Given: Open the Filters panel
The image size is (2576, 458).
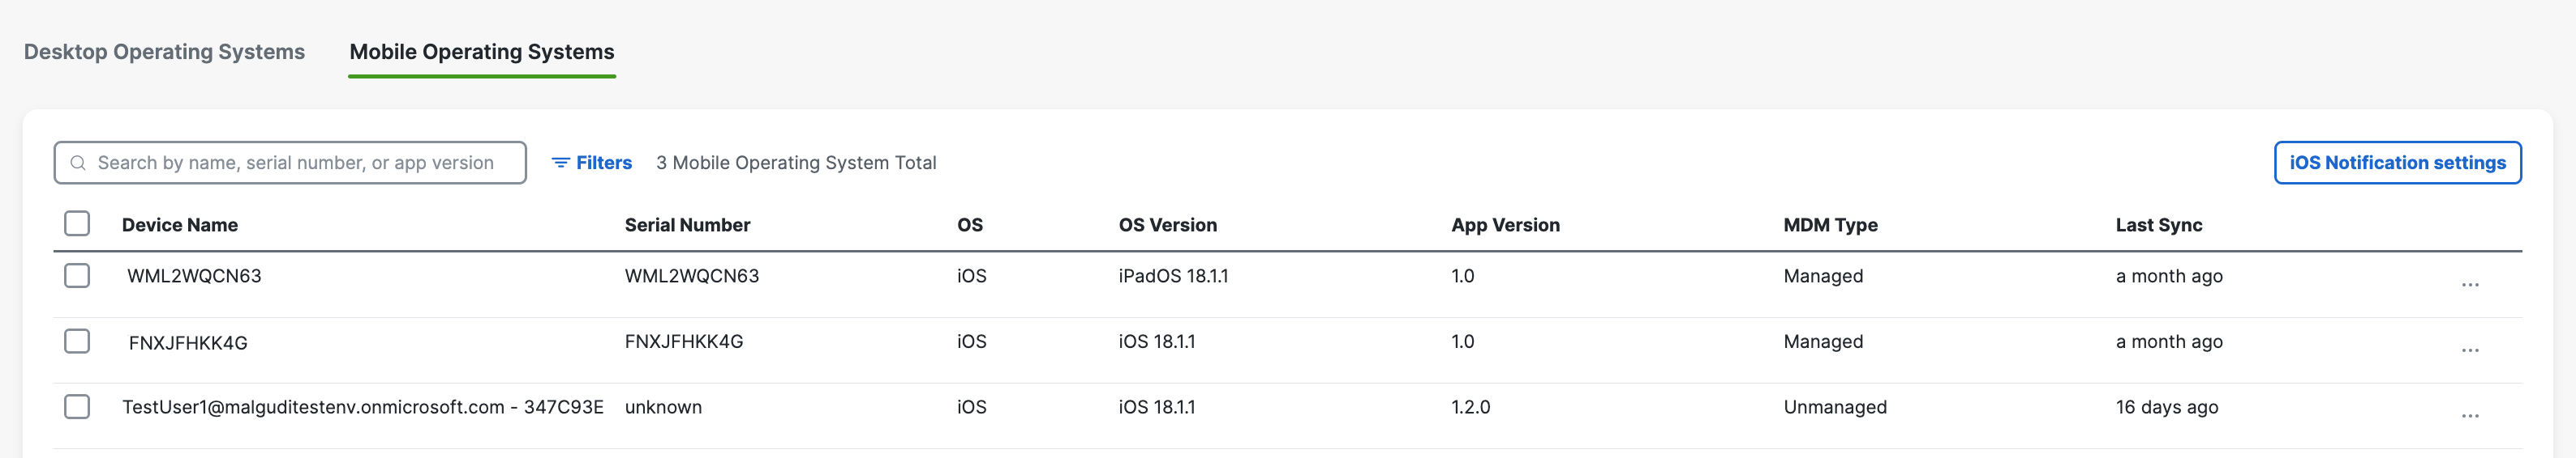Looking at the screenshot, I should click(x=592, y=163).
